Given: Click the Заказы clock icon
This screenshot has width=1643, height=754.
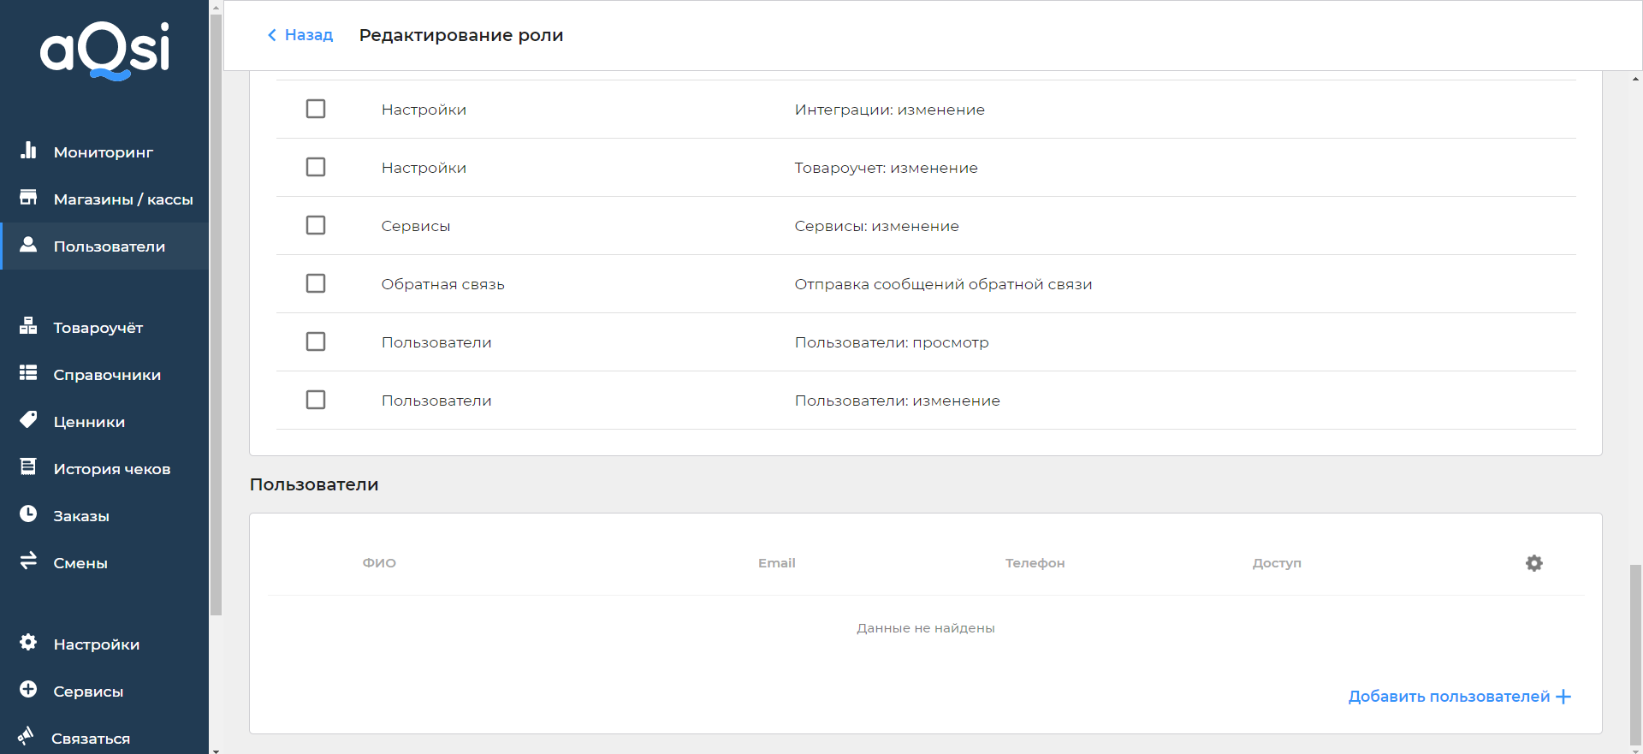Looking at the screenshot, I should point(28,514).
